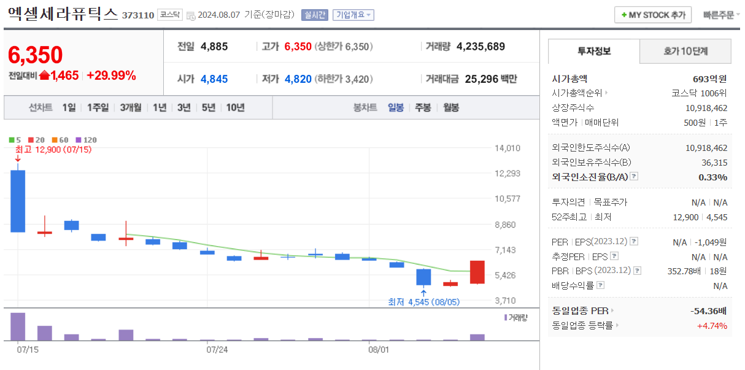Click the 상한가 6,350 text
This screenshot has height=370, width=745.
[x=344, y=46]
